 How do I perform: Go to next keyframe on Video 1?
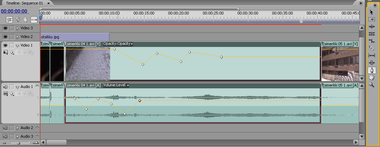[30, 52]
